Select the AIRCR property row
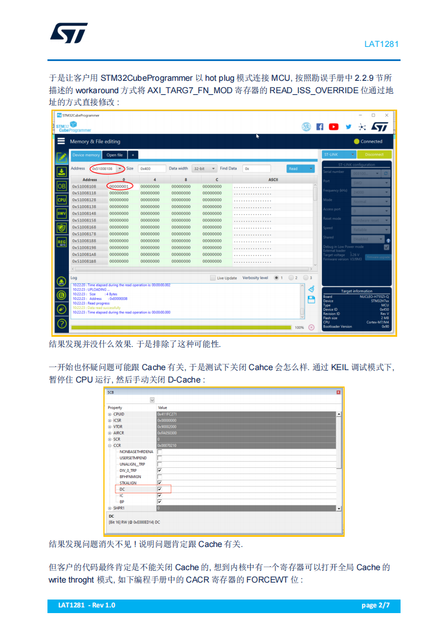Screen dimensions: 448x634 [222, 433]
